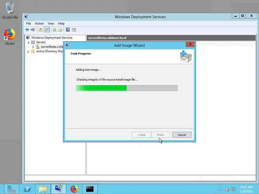This screenshot has height=194, width=259.
Task: Select the Firefox desktop shortcut
Action: tap(10, 37)
